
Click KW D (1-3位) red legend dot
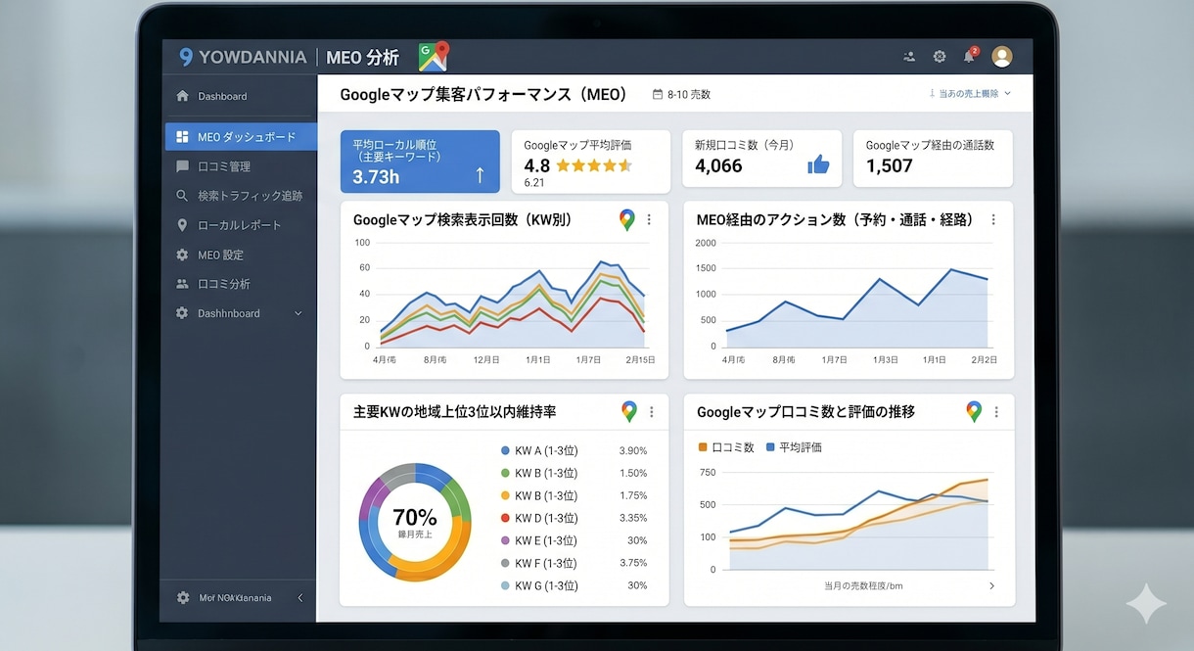coord(505,518)
